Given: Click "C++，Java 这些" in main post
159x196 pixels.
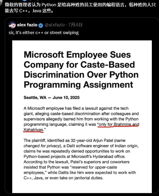Looking at the screenshot, I should point(35,11).
